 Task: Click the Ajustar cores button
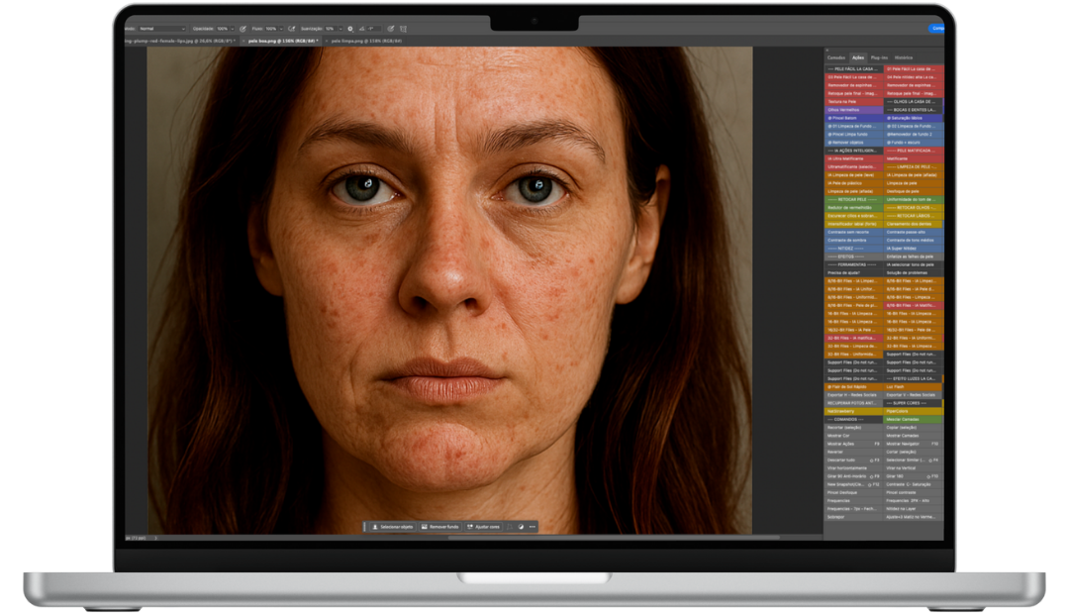point(482,527)
